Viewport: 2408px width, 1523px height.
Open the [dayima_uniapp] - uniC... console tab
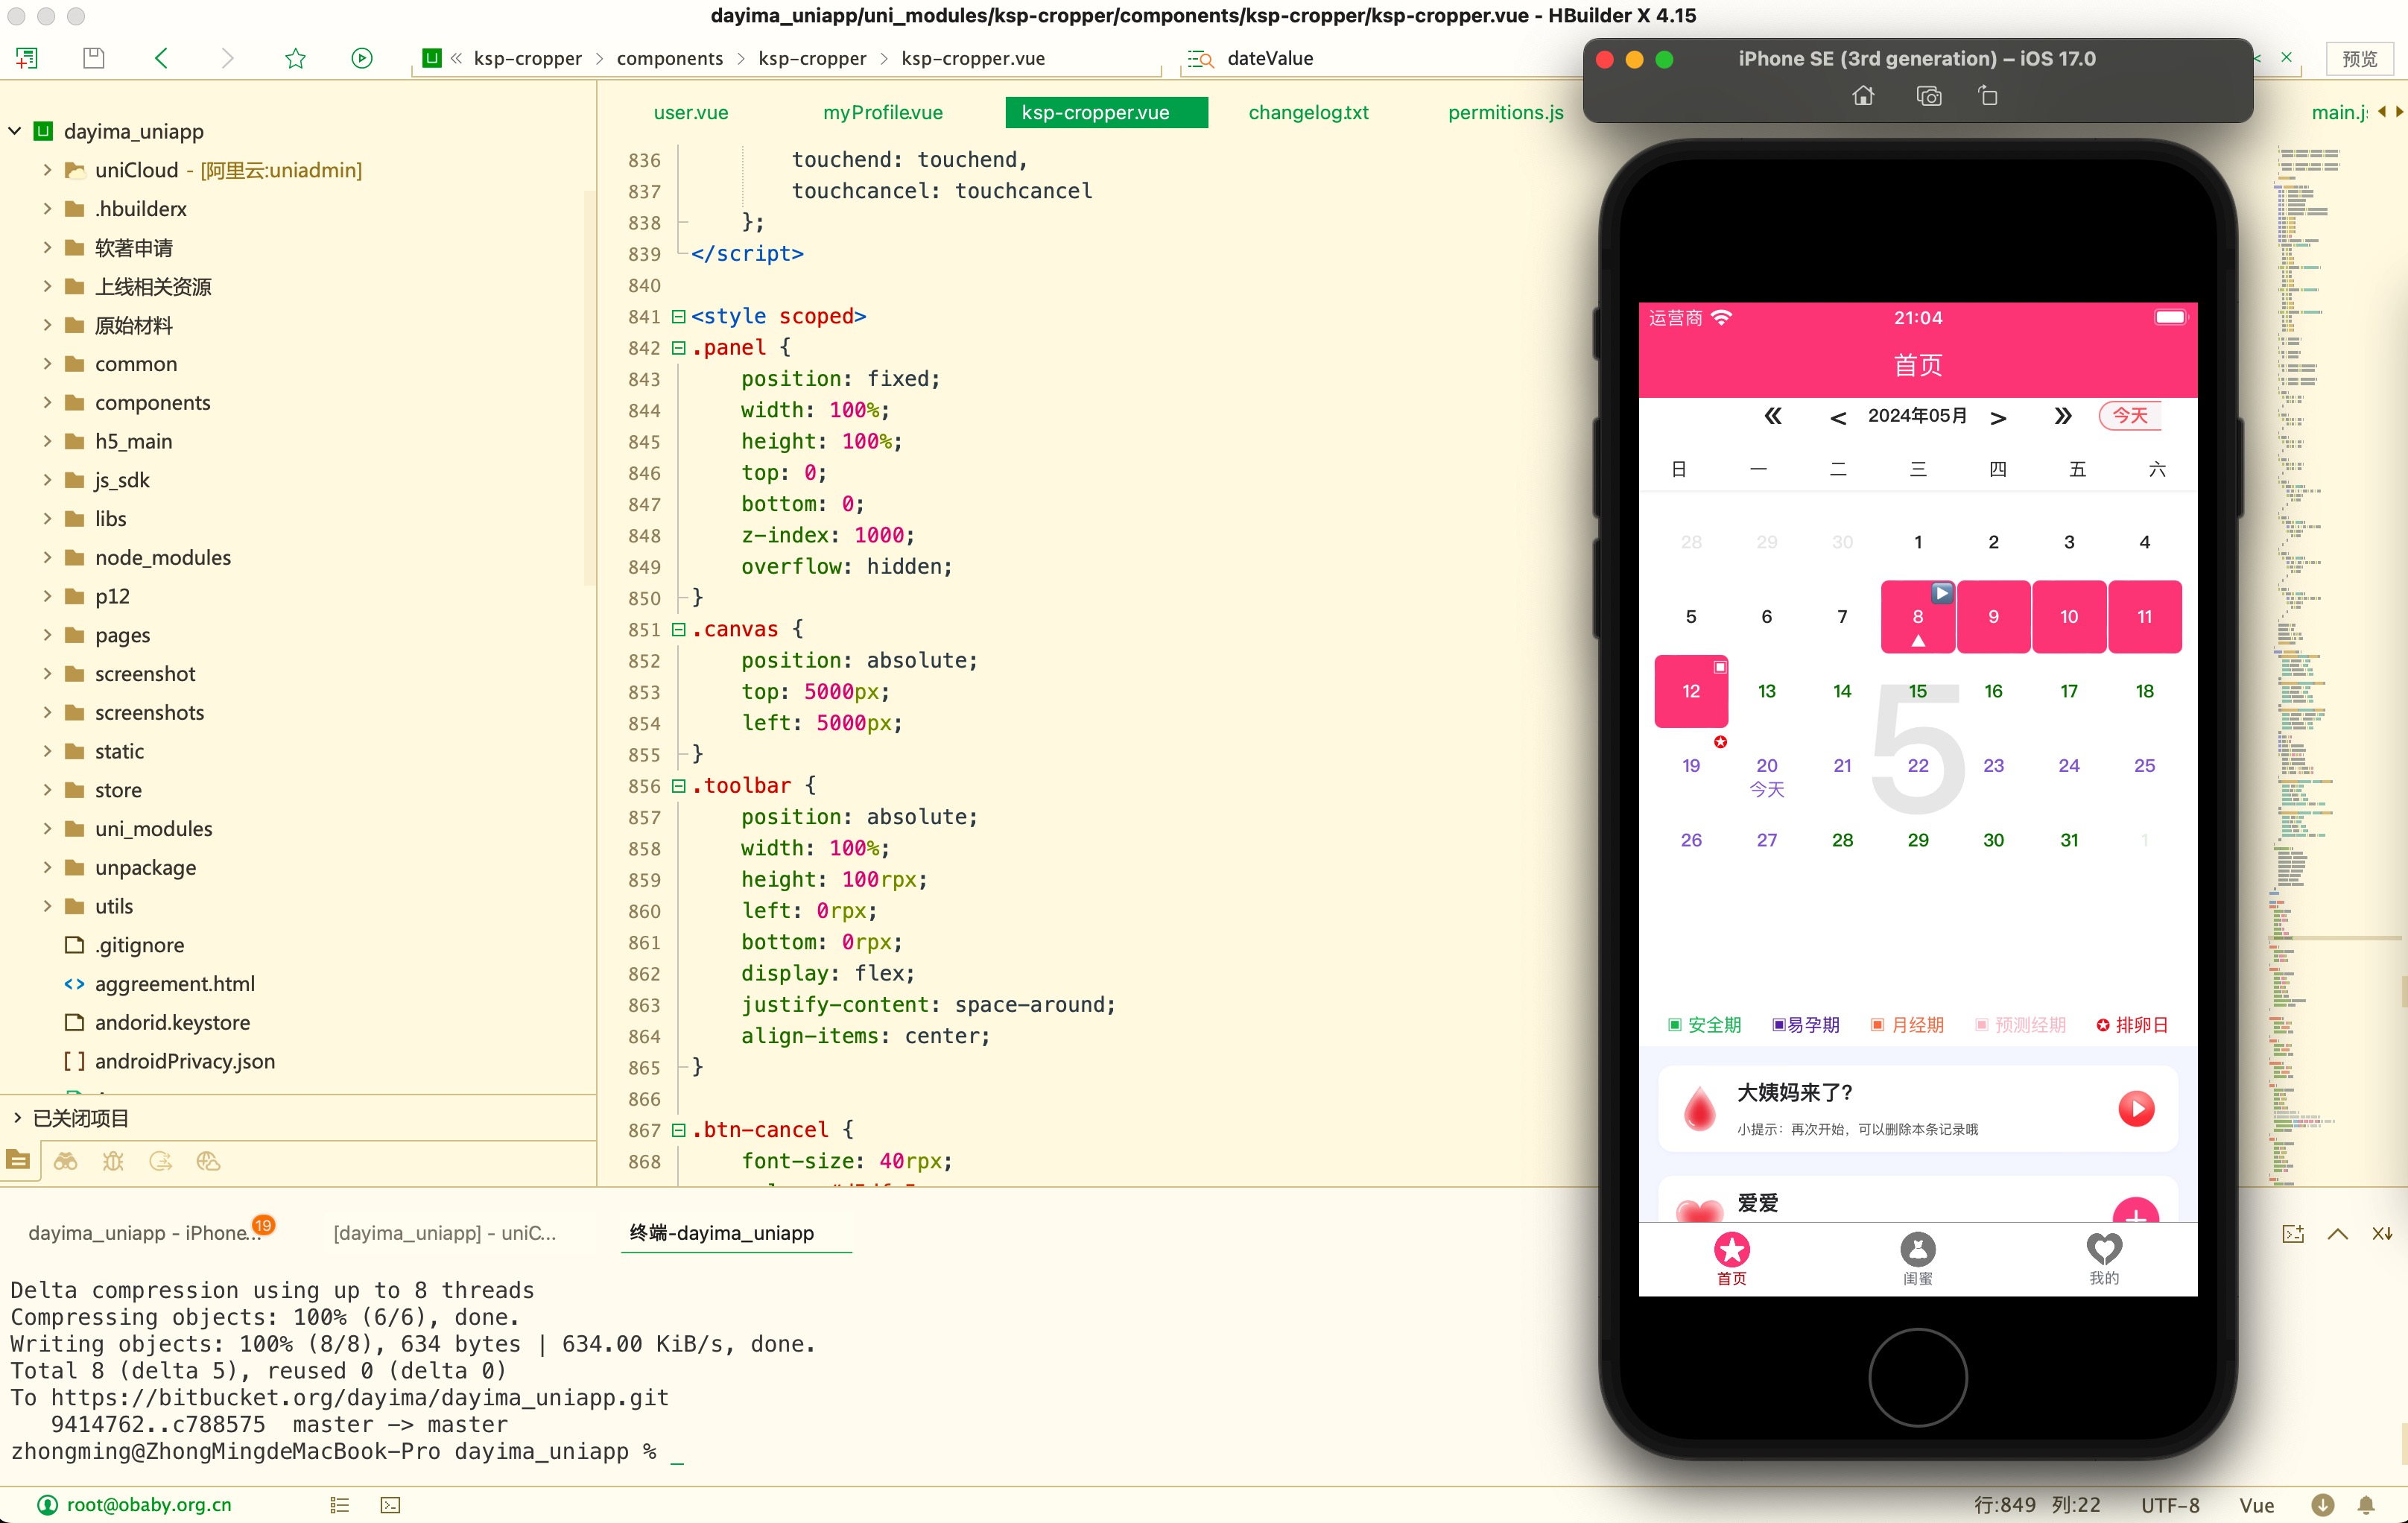click(445, 1233)
